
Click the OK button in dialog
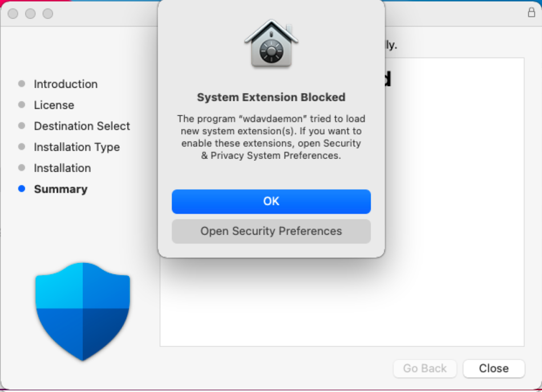click(x=271, y=201)
